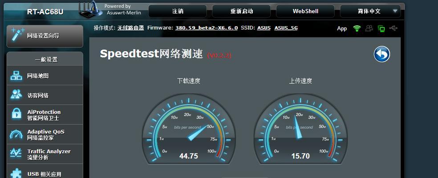Open the ASUS SSID link

tap(264, 28)
